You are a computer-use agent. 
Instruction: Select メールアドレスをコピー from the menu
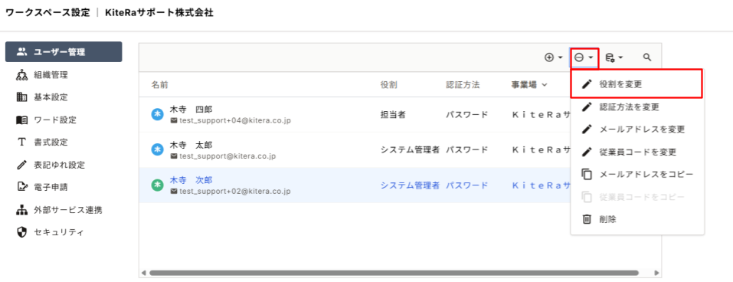click(x=637, y=175)
